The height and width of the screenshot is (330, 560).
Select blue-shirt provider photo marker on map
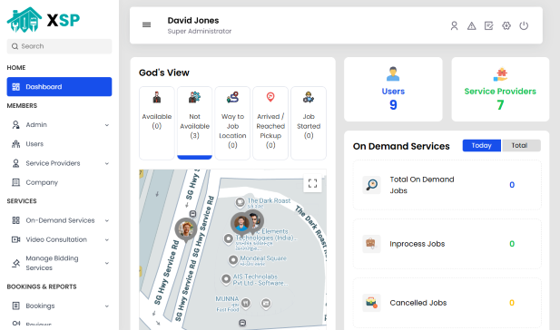tap(241, 224)
